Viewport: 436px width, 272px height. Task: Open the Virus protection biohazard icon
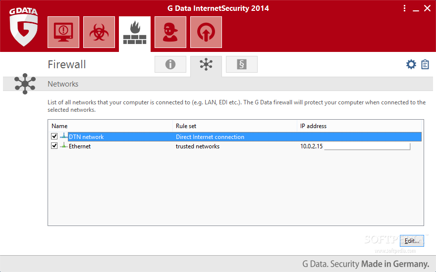99,32
